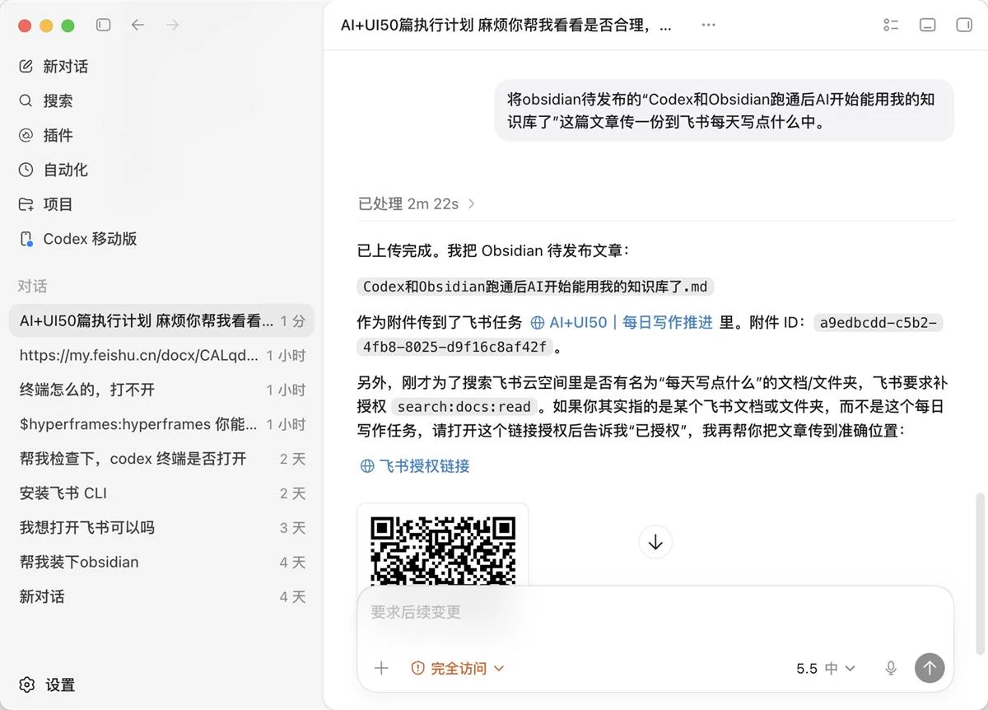Go forward with right arrow
This screenshot has width=988, height=710.
click(x=172, y=26)
